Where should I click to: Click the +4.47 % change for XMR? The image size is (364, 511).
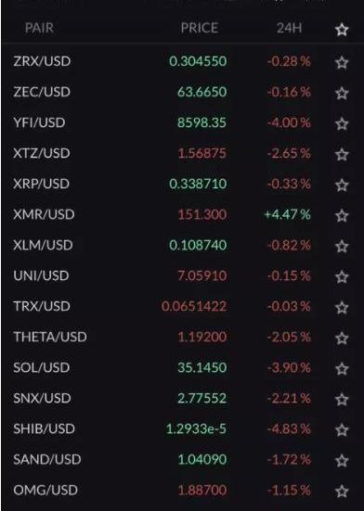coord(287,214)
